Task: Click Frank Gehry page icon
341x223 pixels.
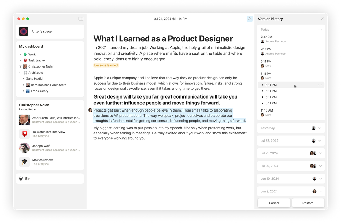Action: [28, 91]
